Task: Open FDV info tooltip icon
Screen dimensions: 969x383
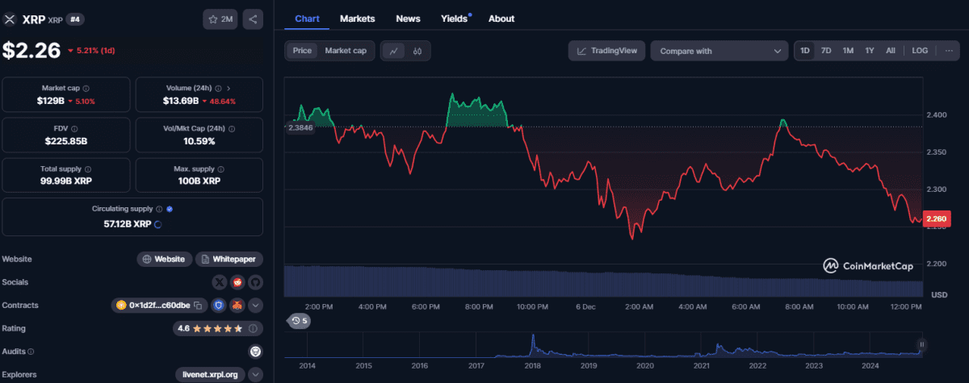Action: coord(75,128)
